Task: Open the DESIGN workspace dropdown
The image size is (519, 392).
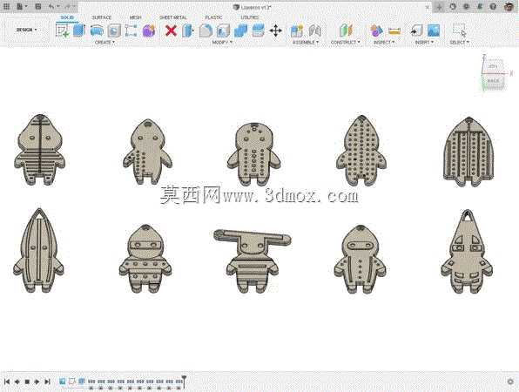Action: click(x=26, y=30)
